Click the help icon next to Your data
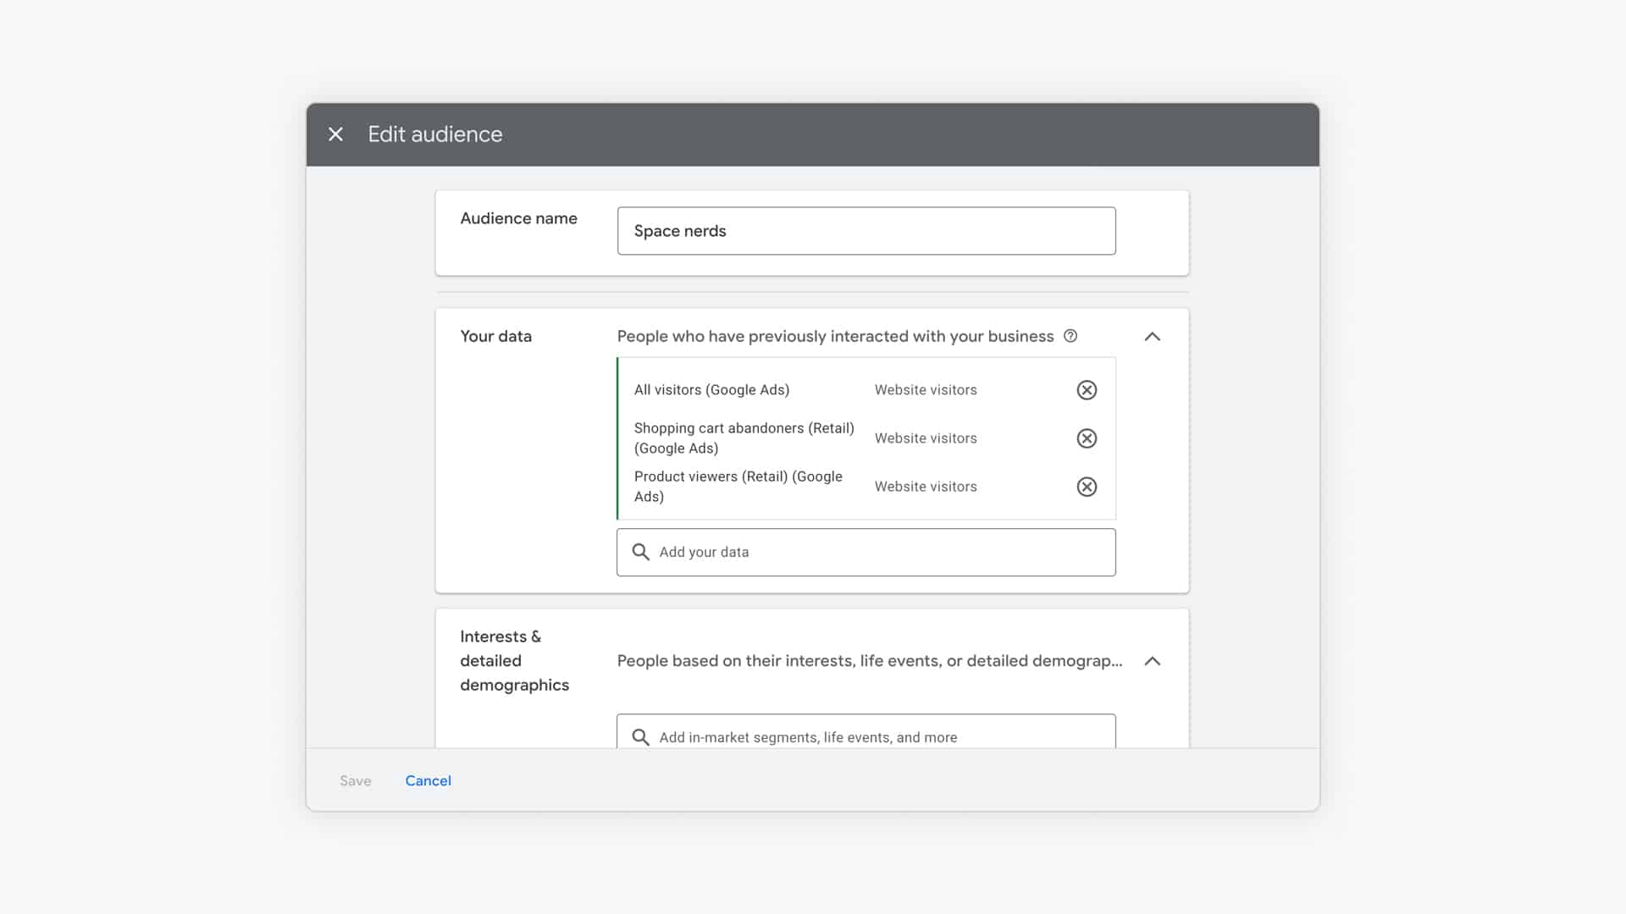Viewport: 1626px width, 914px height. point(1070,336)
